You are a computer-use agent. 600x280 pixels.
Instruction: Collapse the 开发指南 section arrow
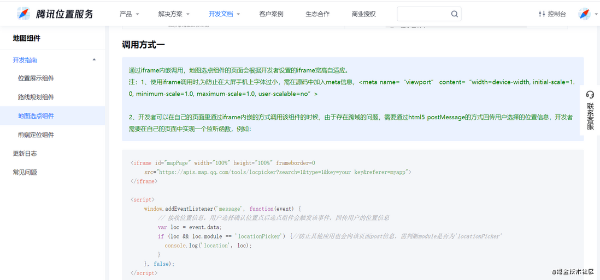(x=94, y=59)
